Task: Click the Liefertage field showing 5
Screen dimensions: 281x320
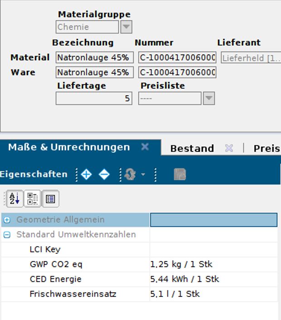Action: [x=94, y=98]
